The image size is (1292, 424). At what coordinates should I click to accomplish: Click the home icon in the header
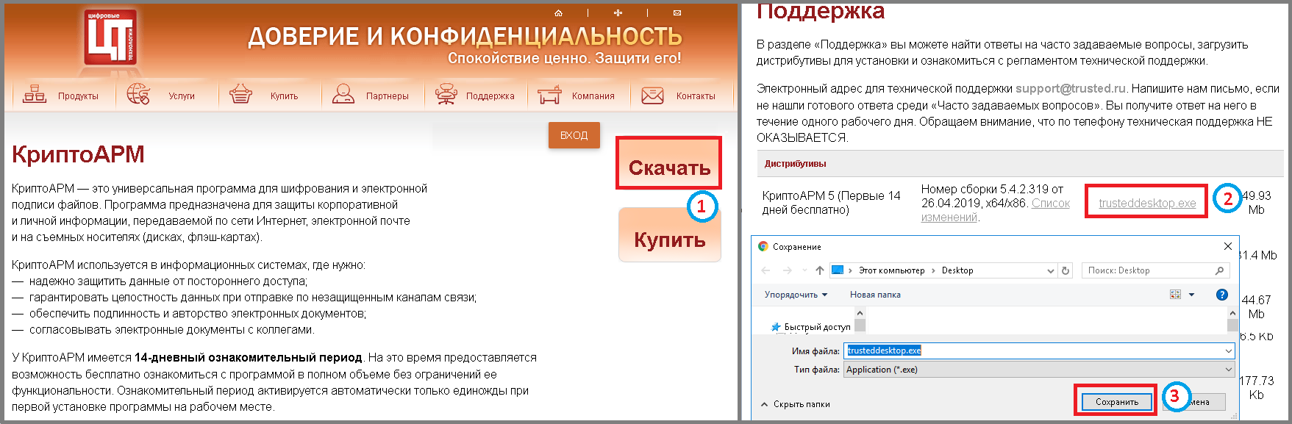tap(558, 13)
